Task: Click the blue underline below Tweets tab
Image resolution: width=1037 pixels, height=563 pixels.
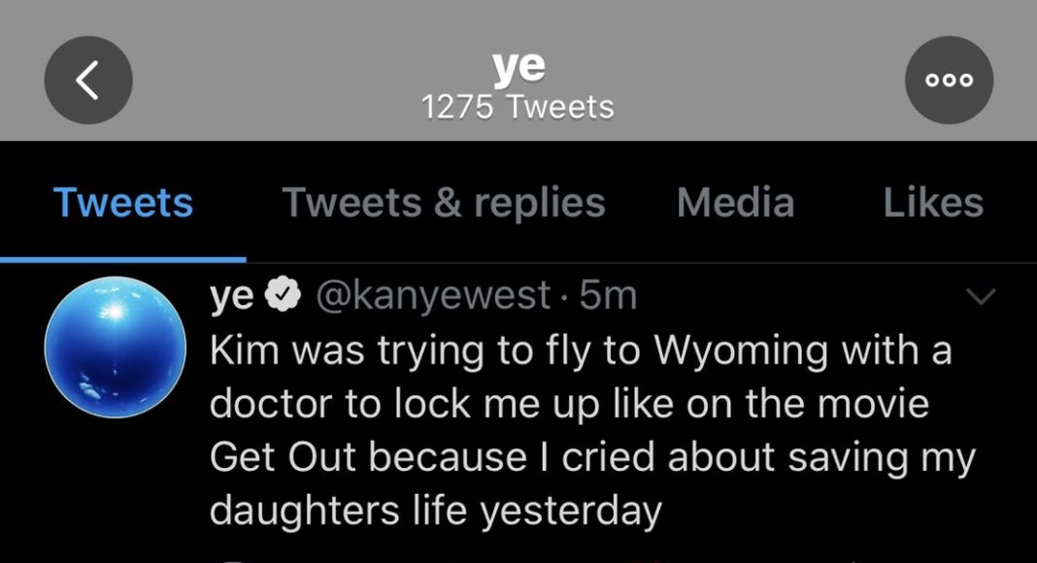Action: (123, 259)
